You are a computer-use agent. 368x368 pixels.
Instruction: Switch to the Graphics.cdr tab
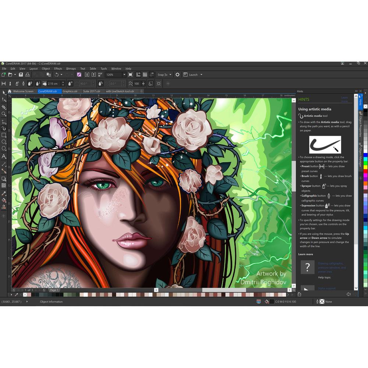coord(70,91)
